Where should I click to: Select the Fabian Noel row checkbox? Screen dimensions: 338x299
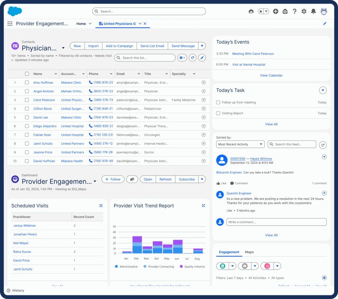click(x=27, y=135)
